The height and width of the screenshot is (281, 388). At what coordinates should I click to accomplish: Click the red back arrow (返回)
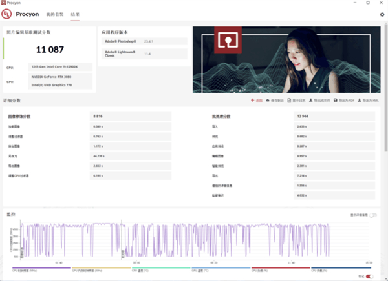coord(257,101)
